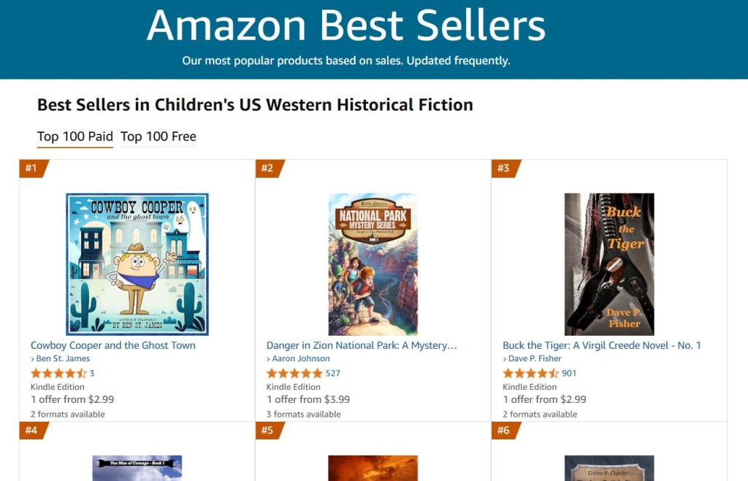Open Buck the Tiger title link
748x481 pixels.
[x=601, y=345]
